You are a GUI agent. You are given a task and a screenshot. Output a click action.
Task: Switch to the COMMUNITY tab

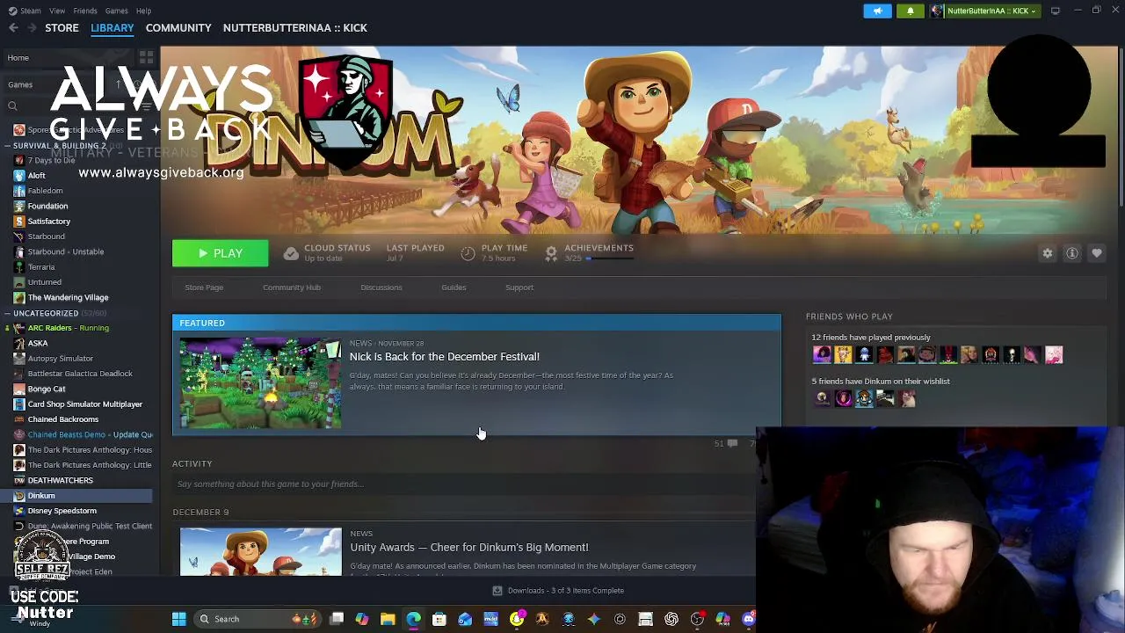(x=178, y=28)
